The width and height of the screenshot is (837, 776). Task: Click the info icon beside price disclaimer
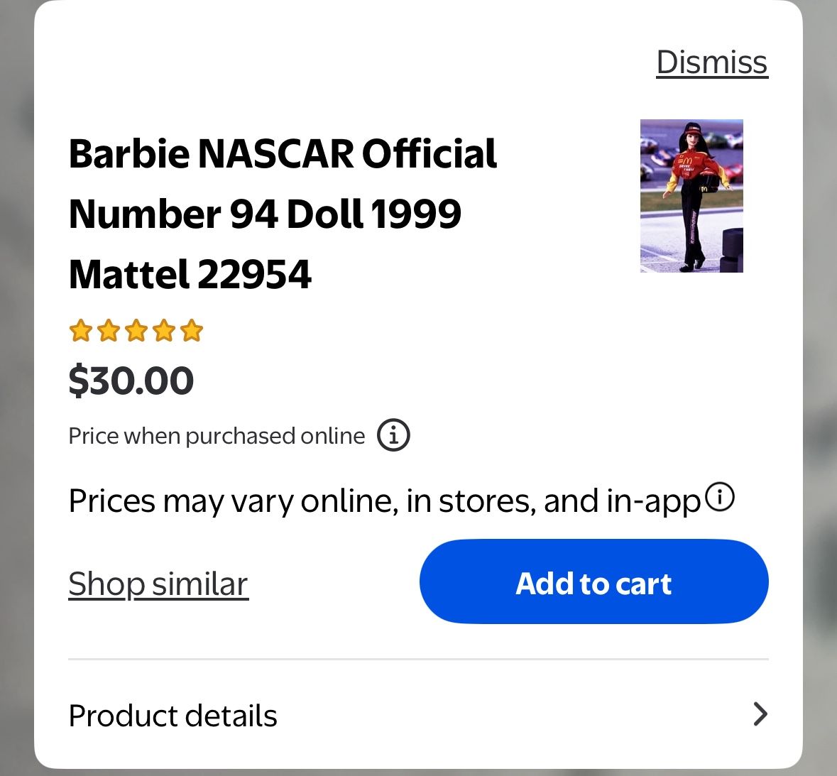click(393, 435)
